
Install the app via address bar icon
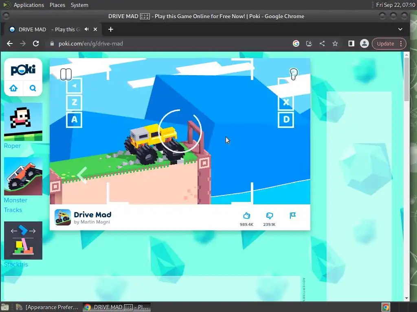click(309, 43)
